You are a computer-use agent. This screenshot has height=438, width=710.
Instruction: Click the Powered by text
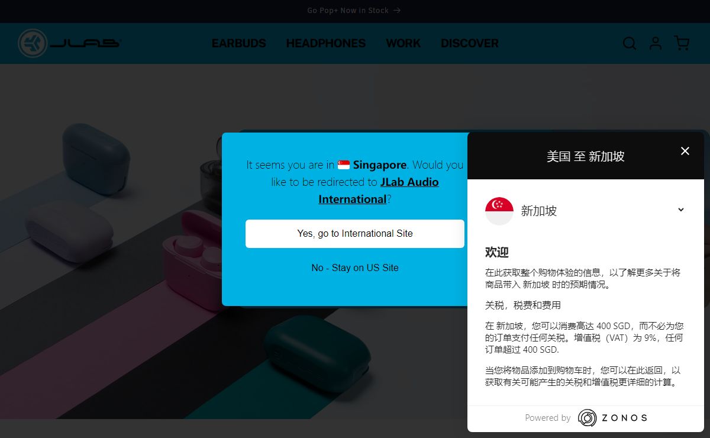pos(548,418)
